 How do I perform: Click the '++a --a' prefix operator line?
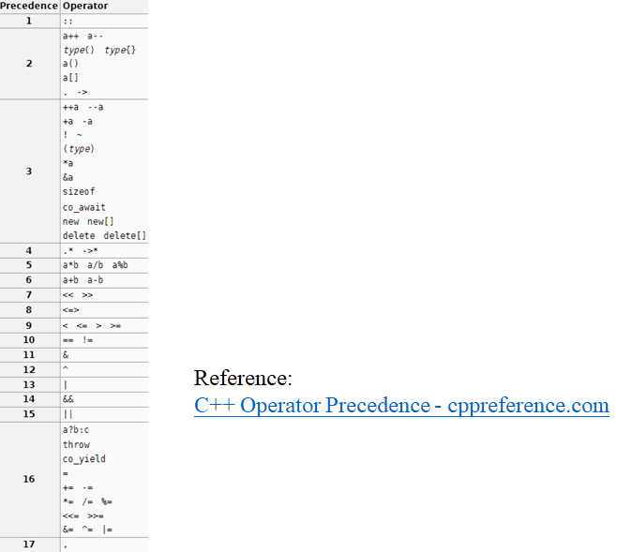[83, 107]
